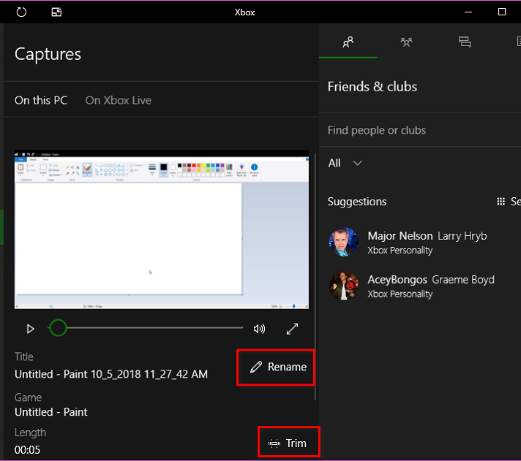Screen dimensions: 521x461
Task: Click the Paint capture video preview
Action: [162, 229]
